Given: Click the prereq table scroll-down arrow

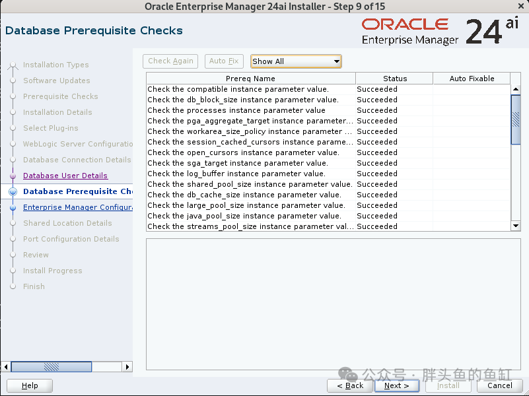Looking at the screenshot, I should (516, 226).
